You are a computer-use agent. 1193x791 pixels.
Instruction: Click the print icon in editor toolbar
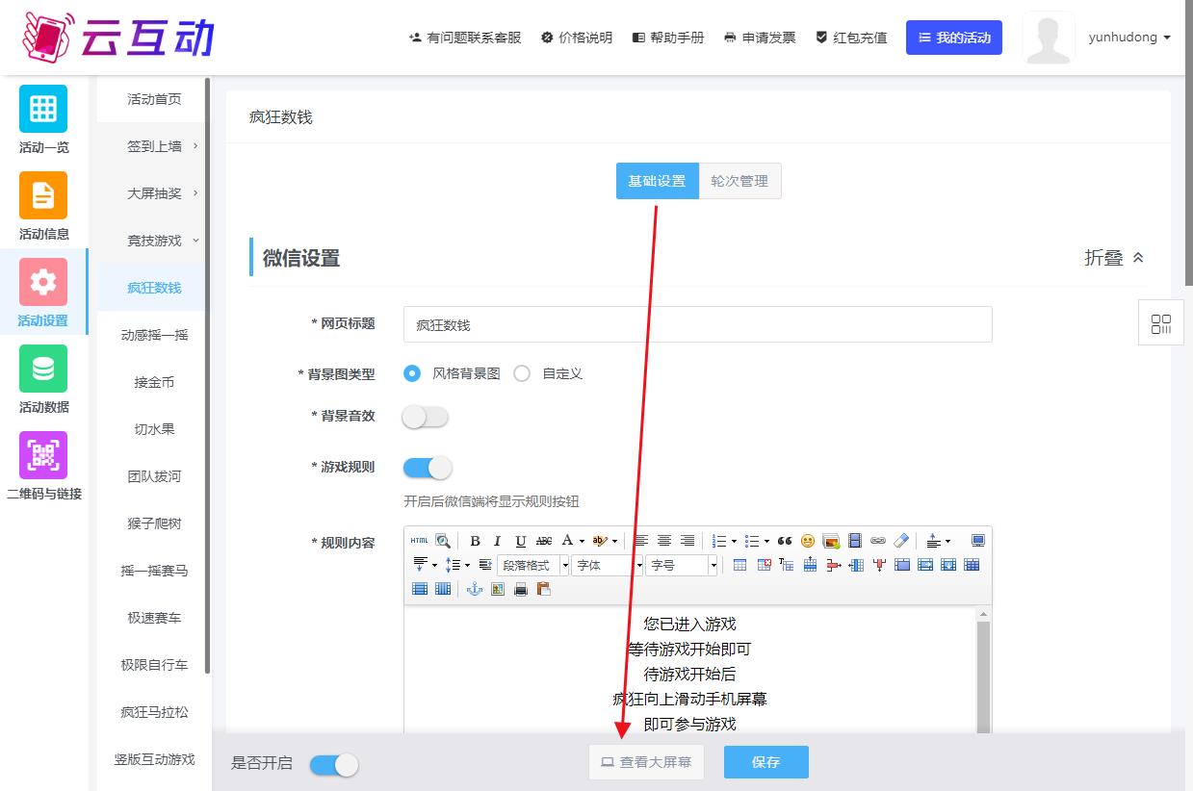(x=521, y=589)
